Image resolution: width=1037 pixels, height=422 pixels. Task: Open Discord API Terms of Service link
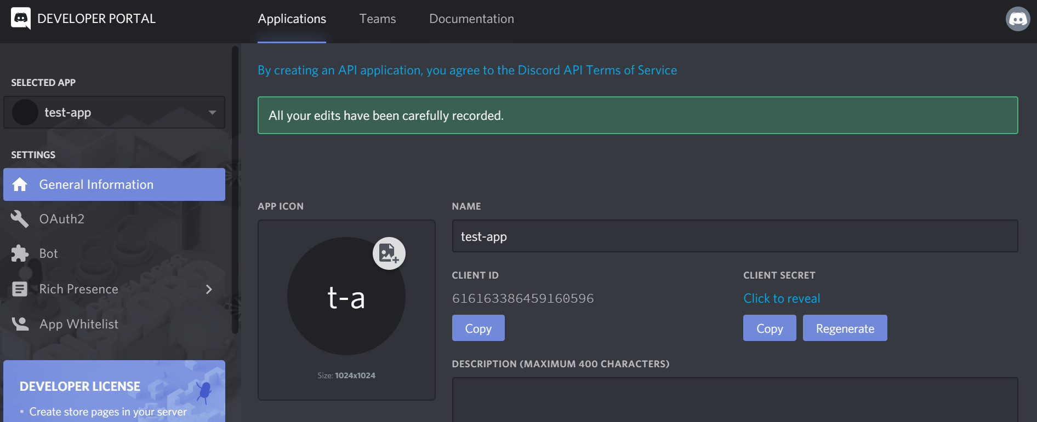click(x=467, y=70)
